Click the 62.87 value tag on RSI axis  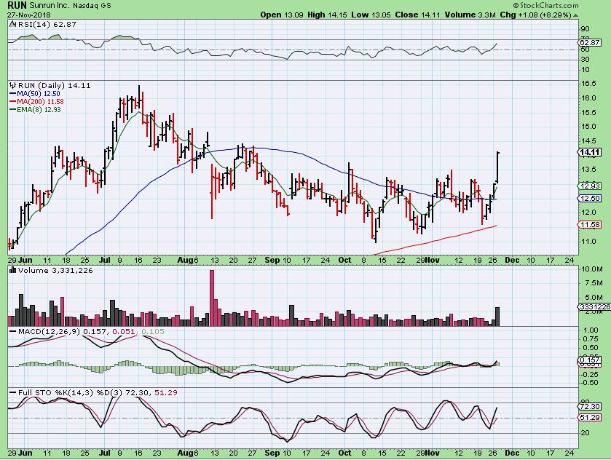click(590, 42)
